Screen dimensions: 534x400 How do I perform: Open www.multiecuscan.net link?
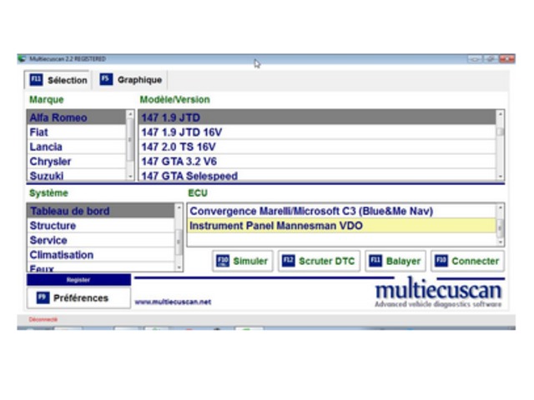(173, 302)
